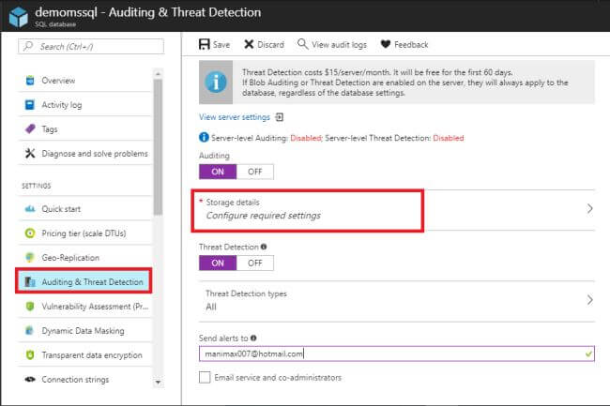The image size is (610, 406).
Task: Click the Threat Detection info tooltip icon
Action: 264,247
